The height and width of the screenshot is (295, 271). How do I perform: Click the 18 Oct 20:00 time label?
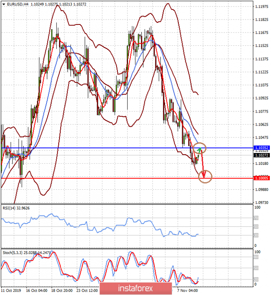coord(61,291)
